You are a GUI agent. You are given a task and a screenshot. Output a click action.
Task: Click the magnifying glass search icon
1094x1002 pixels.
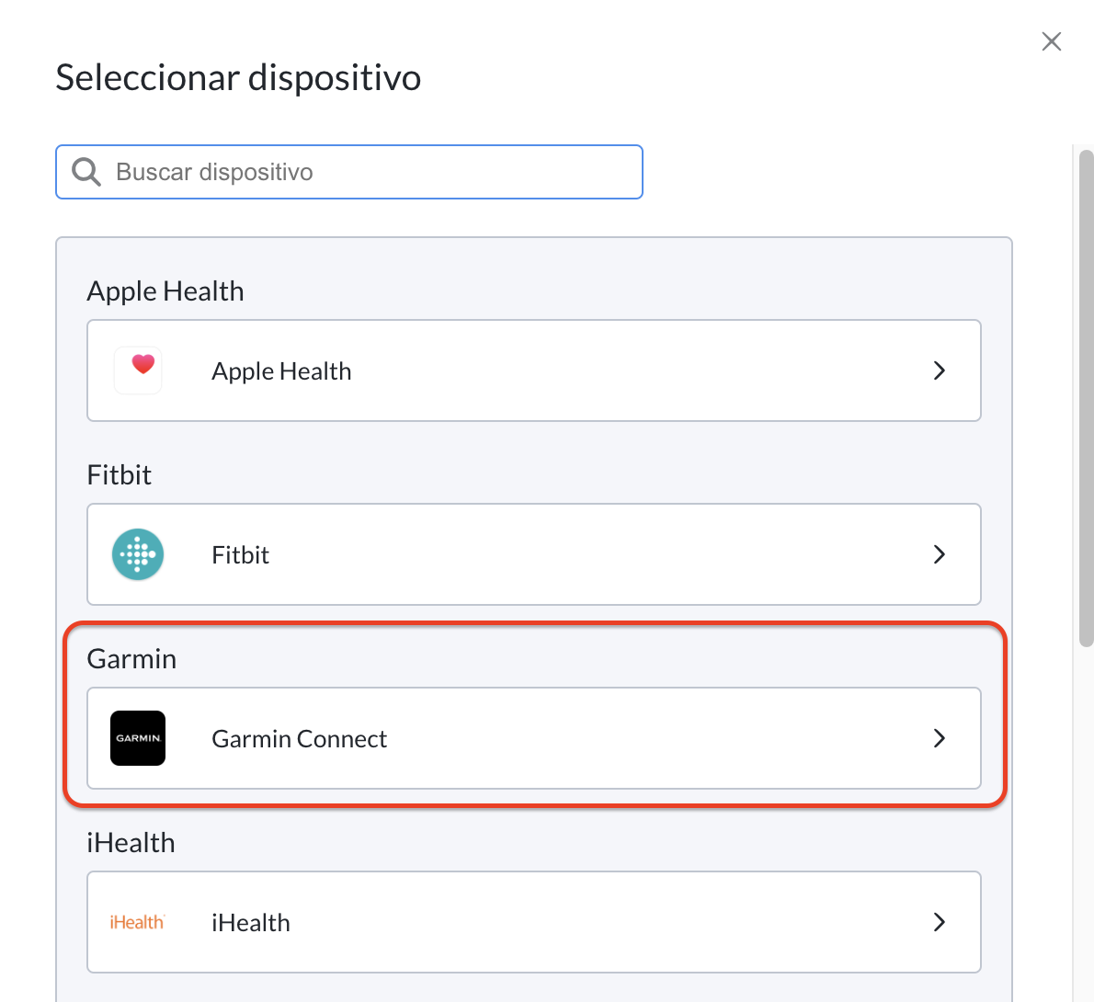click(x=86, y=172)
